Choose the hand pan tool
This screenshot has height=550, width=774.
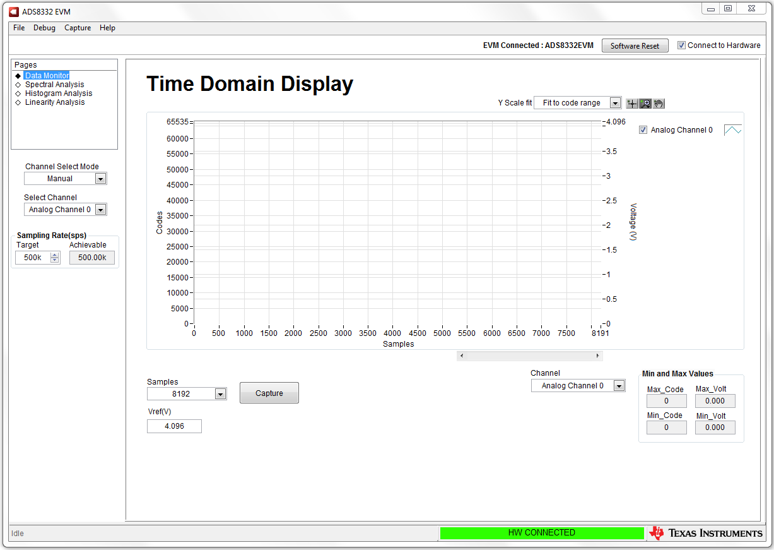tap(659, 104)
